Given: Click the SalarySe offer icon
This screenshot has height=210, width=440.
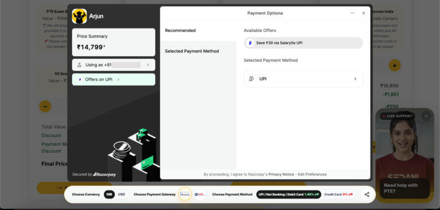Looking at the screenshot, I should pyautogui.click(x=250, y=43).
